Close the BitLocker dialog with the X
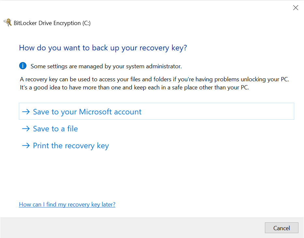304x238 pixels. 296,8
